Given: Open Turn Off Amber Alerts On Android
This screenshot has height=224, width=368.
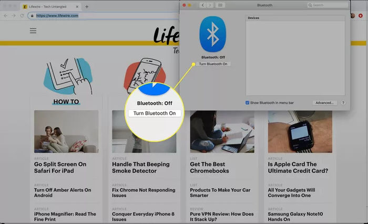Looking at the screenshot, I should (63, 193).
